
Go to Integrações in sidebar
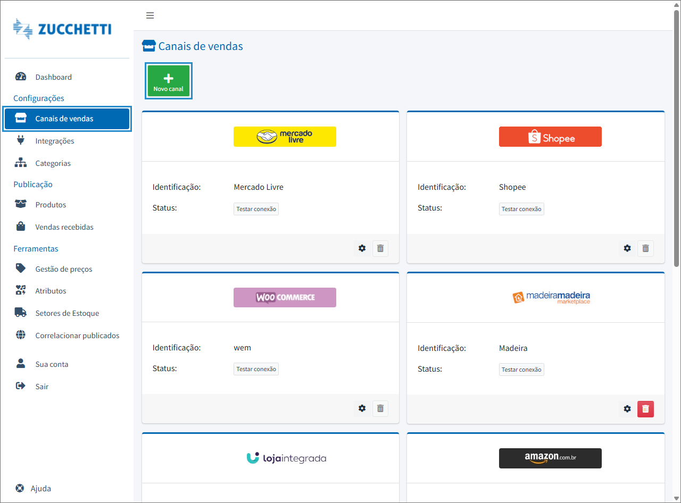point(54,141)
